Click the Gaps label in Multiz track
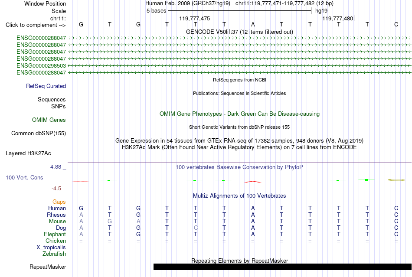This screenshot has height=277, width=412. tap(59, 202)
